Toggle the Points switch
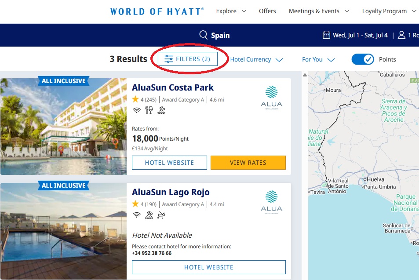The image size is (419, 280). tap(363, 59)
